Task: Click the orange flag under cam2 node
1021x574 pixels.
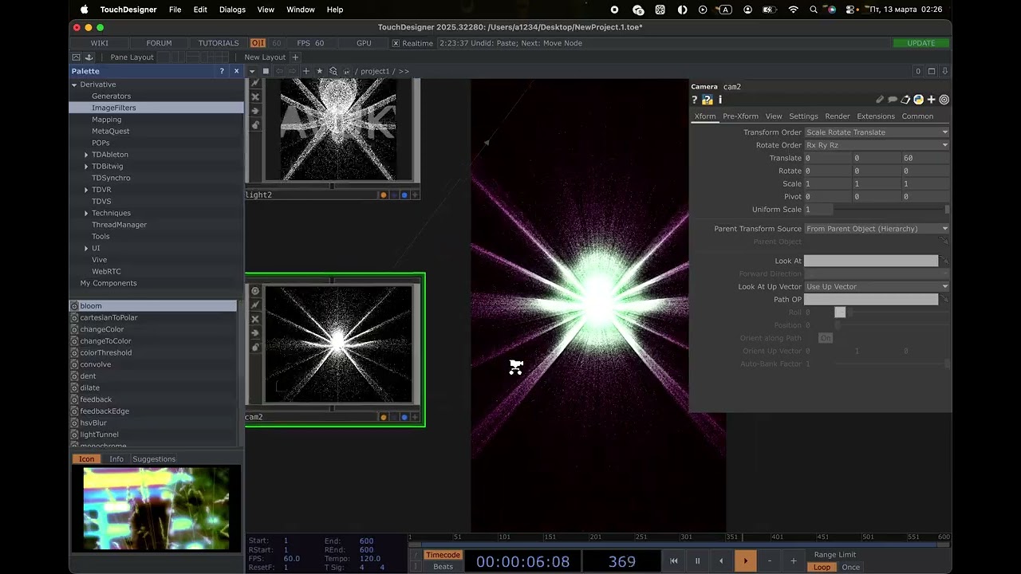Action: click(384, 417)
